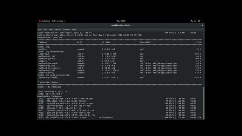242x136 pixels.
Task: Click the (8/11) python3-markupsafe download line
Action: click(117, 115)
